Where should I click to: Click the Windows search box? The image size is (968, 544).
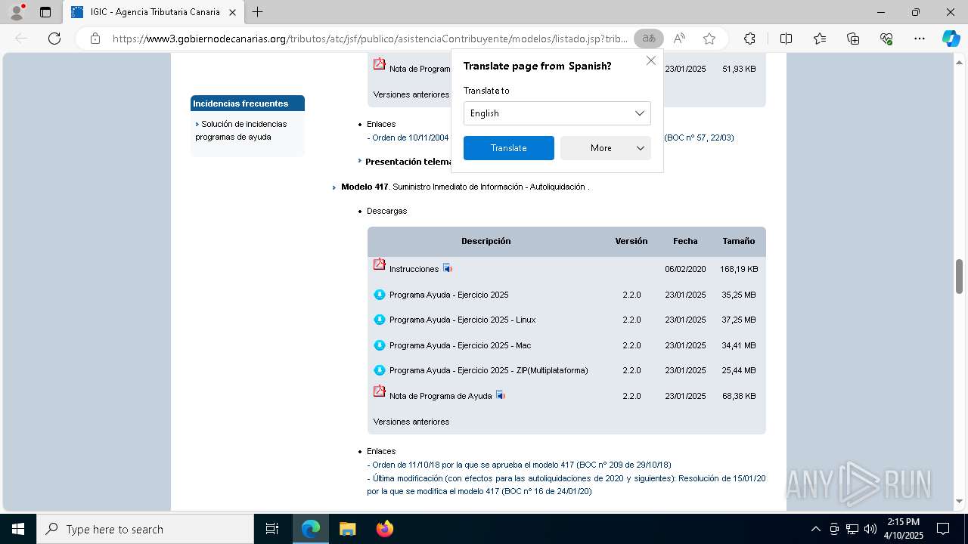pyautogui.click(x=145, y=529)
